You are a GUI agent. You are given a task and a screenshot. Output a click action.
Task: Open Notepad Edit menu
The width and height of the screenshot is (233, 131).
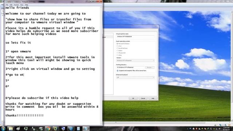click(x=11, y=5)
